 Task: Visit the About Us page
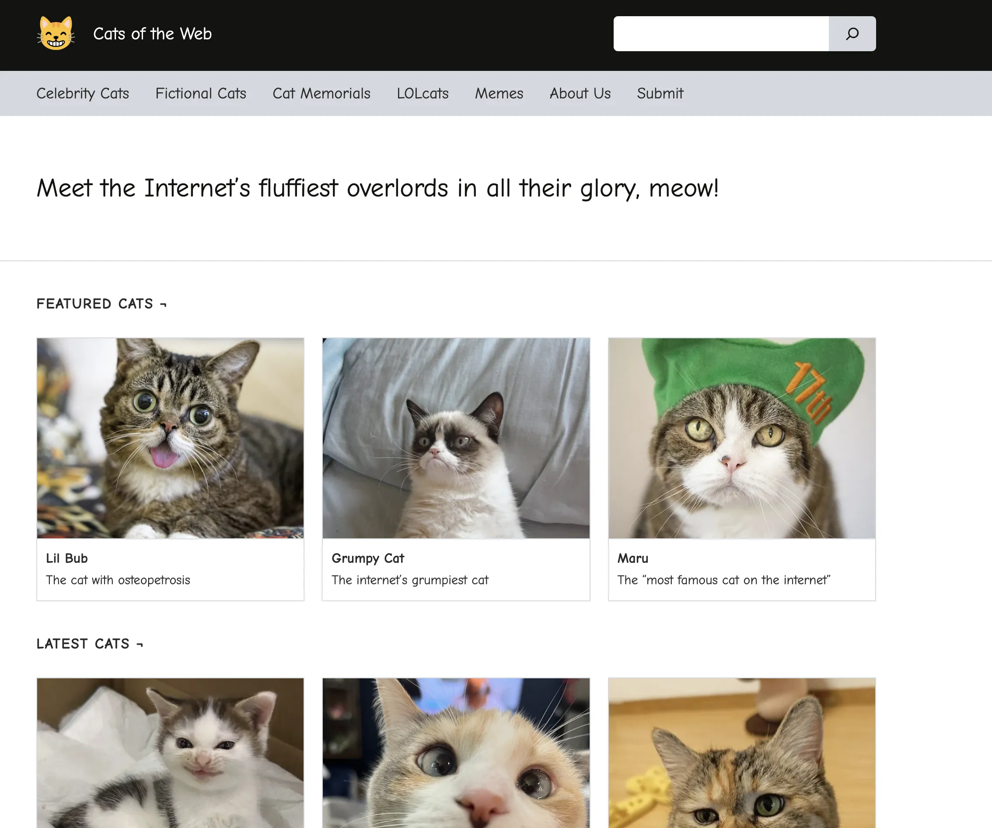(580, 93)
